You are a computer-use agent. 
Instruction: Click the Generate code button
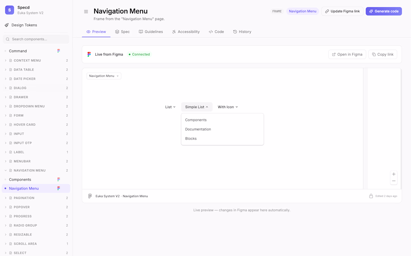click(x=384, y=11)
